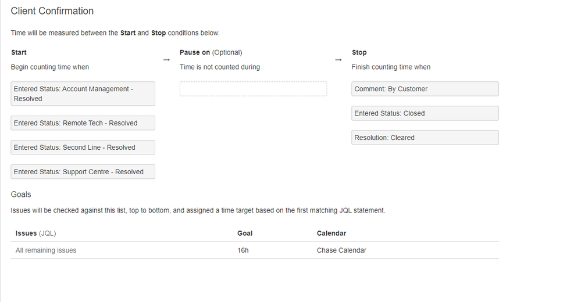This screenshot has width=581, height=302.
Task: Click the empty Pause on condition box
Action: (254, 89)
